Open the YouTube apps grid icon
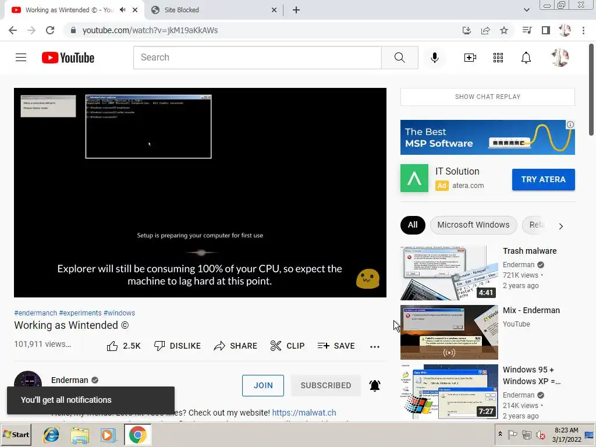Viewport: 596px width, 447px height. pyautogui.click(x=498, y=58)
